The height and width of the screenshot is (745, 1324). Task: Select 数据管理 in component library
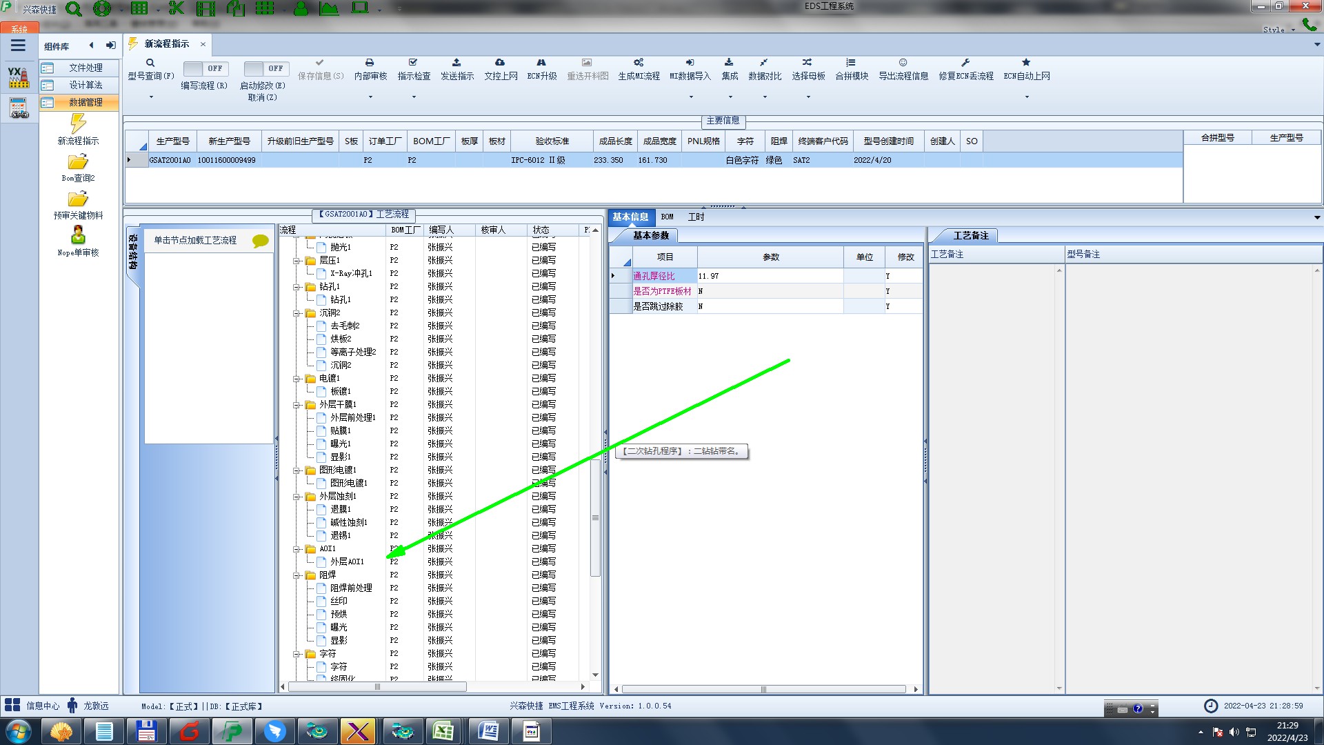tap(86, 102)
